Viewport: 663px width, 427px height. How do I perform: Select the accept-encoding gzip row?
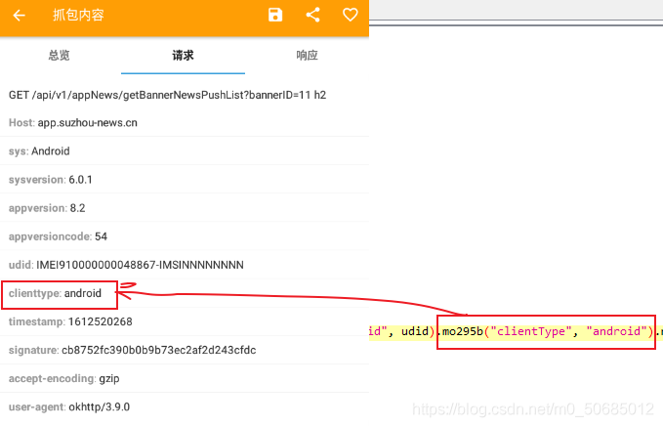pyautogui.click(x=185, y=378)
